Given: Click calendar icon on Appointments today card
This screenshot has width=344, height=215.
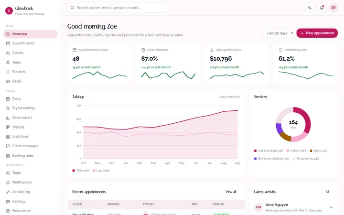Looking at the screenshot, I should (x=75, y=50).
